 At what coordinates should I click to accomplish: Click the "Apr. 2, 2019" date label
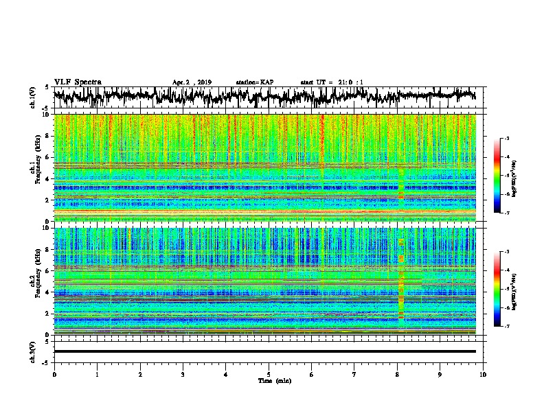192,82
